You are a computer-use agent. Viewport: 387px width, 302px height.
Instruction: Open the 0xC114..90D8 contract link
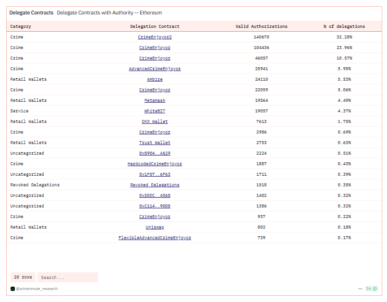tap(155, 206)
